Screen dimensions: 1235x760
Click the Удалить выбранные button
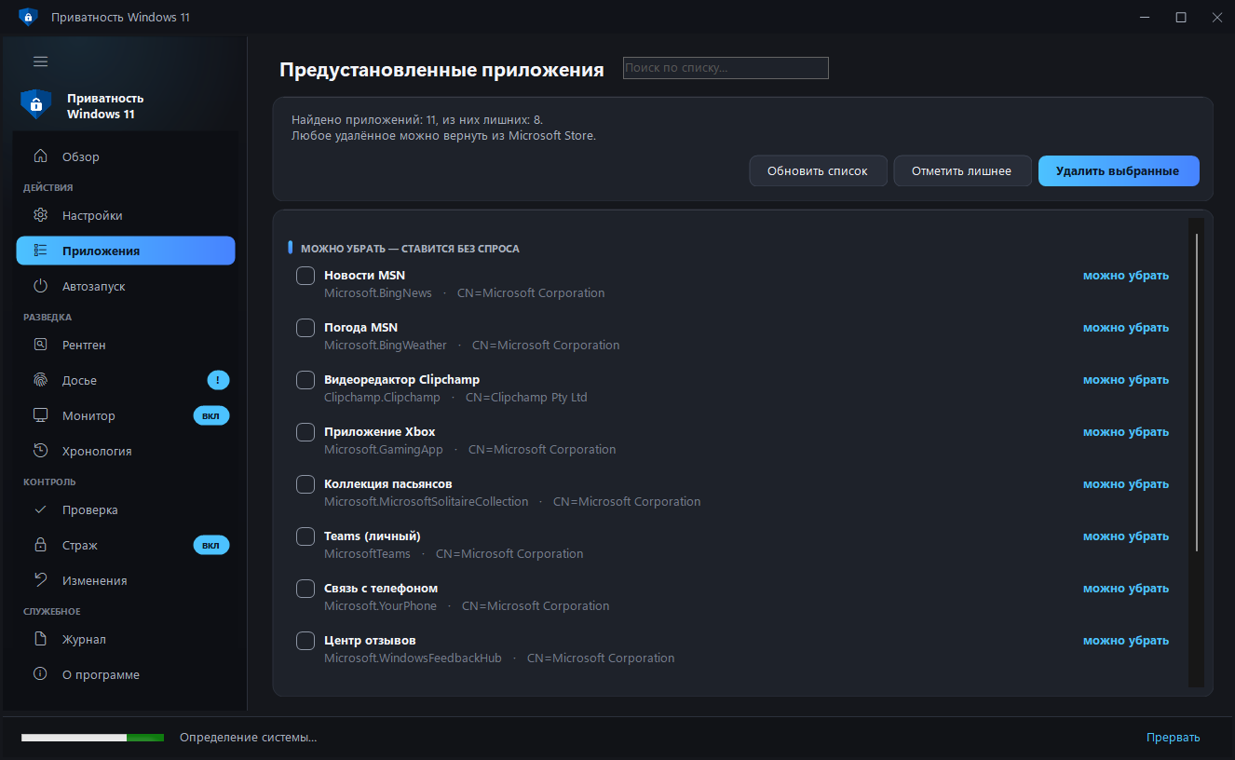1118,171
